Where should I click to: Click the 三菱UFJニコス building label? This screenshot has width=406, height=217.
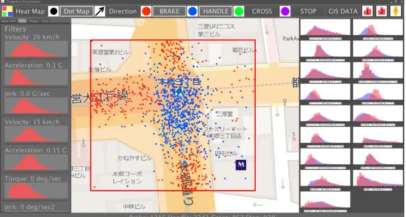pyautogui.click(x=216, y=26)
